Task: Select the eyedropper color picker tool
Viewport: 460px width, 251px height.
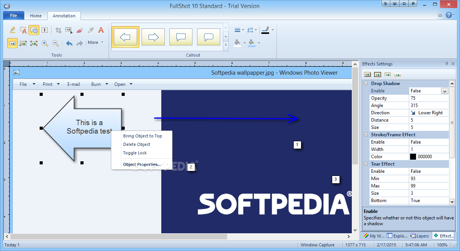Action: 90,30
